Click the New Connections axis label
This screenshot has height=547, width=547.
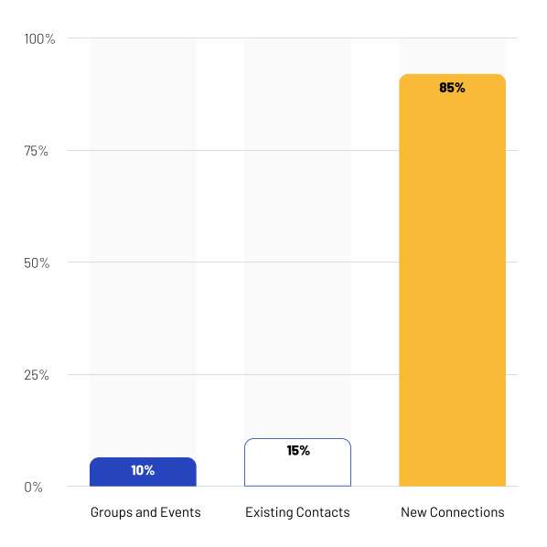pyautogui.click(x=453, y=512)
